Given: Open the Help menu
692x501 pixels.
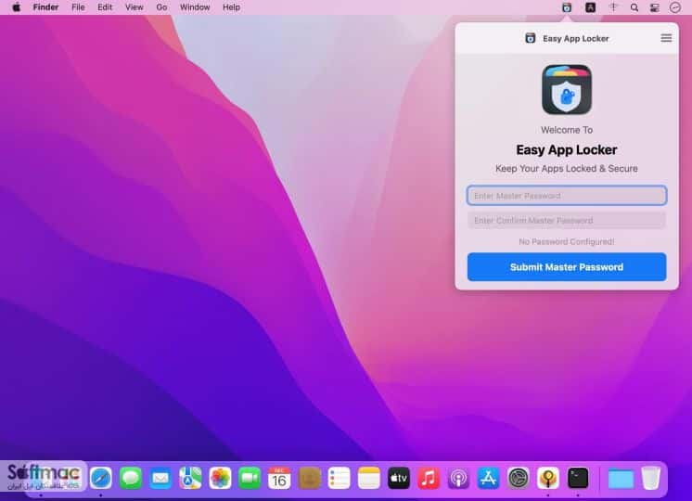Looking at the screenshot, I should 231,7.
